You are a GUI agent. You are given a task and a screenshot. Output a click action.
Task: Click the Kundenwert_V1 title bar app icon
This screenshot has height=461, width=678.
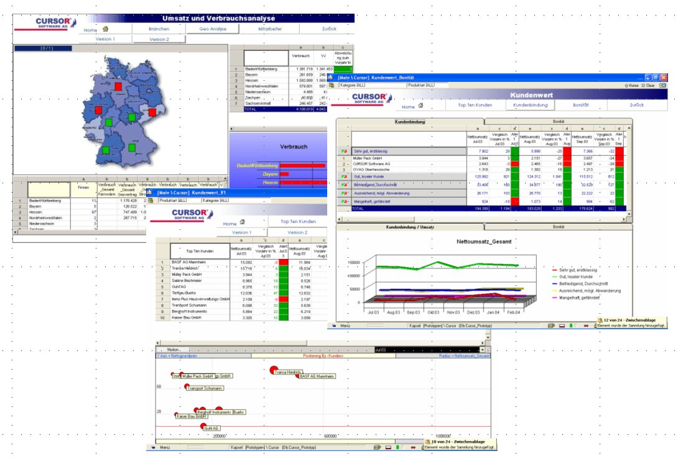point(150,193)
